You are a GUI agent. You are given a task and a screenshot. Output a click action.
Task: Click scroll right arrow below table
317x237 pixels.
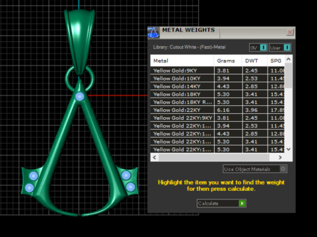pyautogui.click(x=280, y=157)
